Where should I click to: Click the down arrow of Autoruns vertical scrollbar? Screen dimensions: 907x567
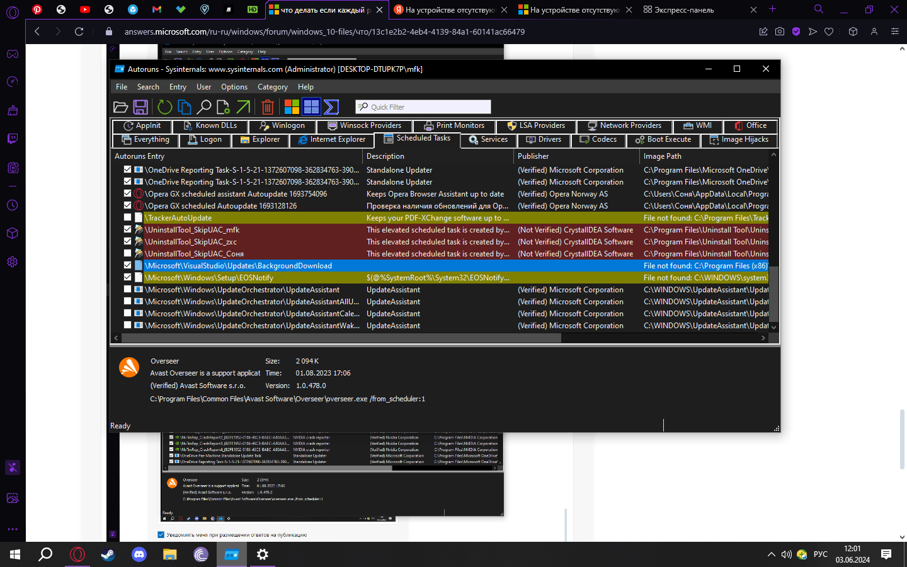(x=774, y=328)
